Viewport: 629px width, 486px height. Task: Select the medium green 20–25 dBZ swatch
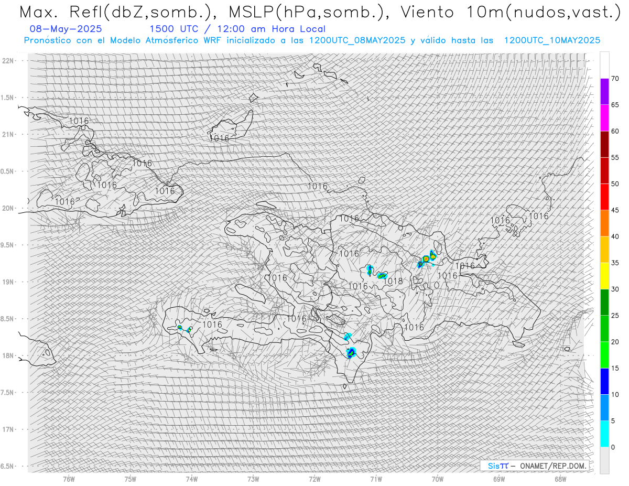click(604, 329)
